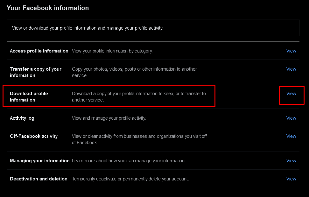Click the Activity log row title

point(22,118)
